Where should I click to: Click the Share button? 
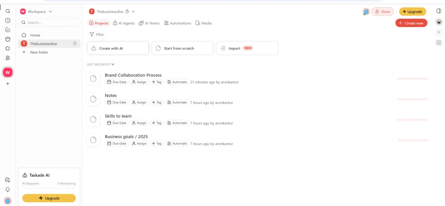pyautogui.click(x=382, y=12)
